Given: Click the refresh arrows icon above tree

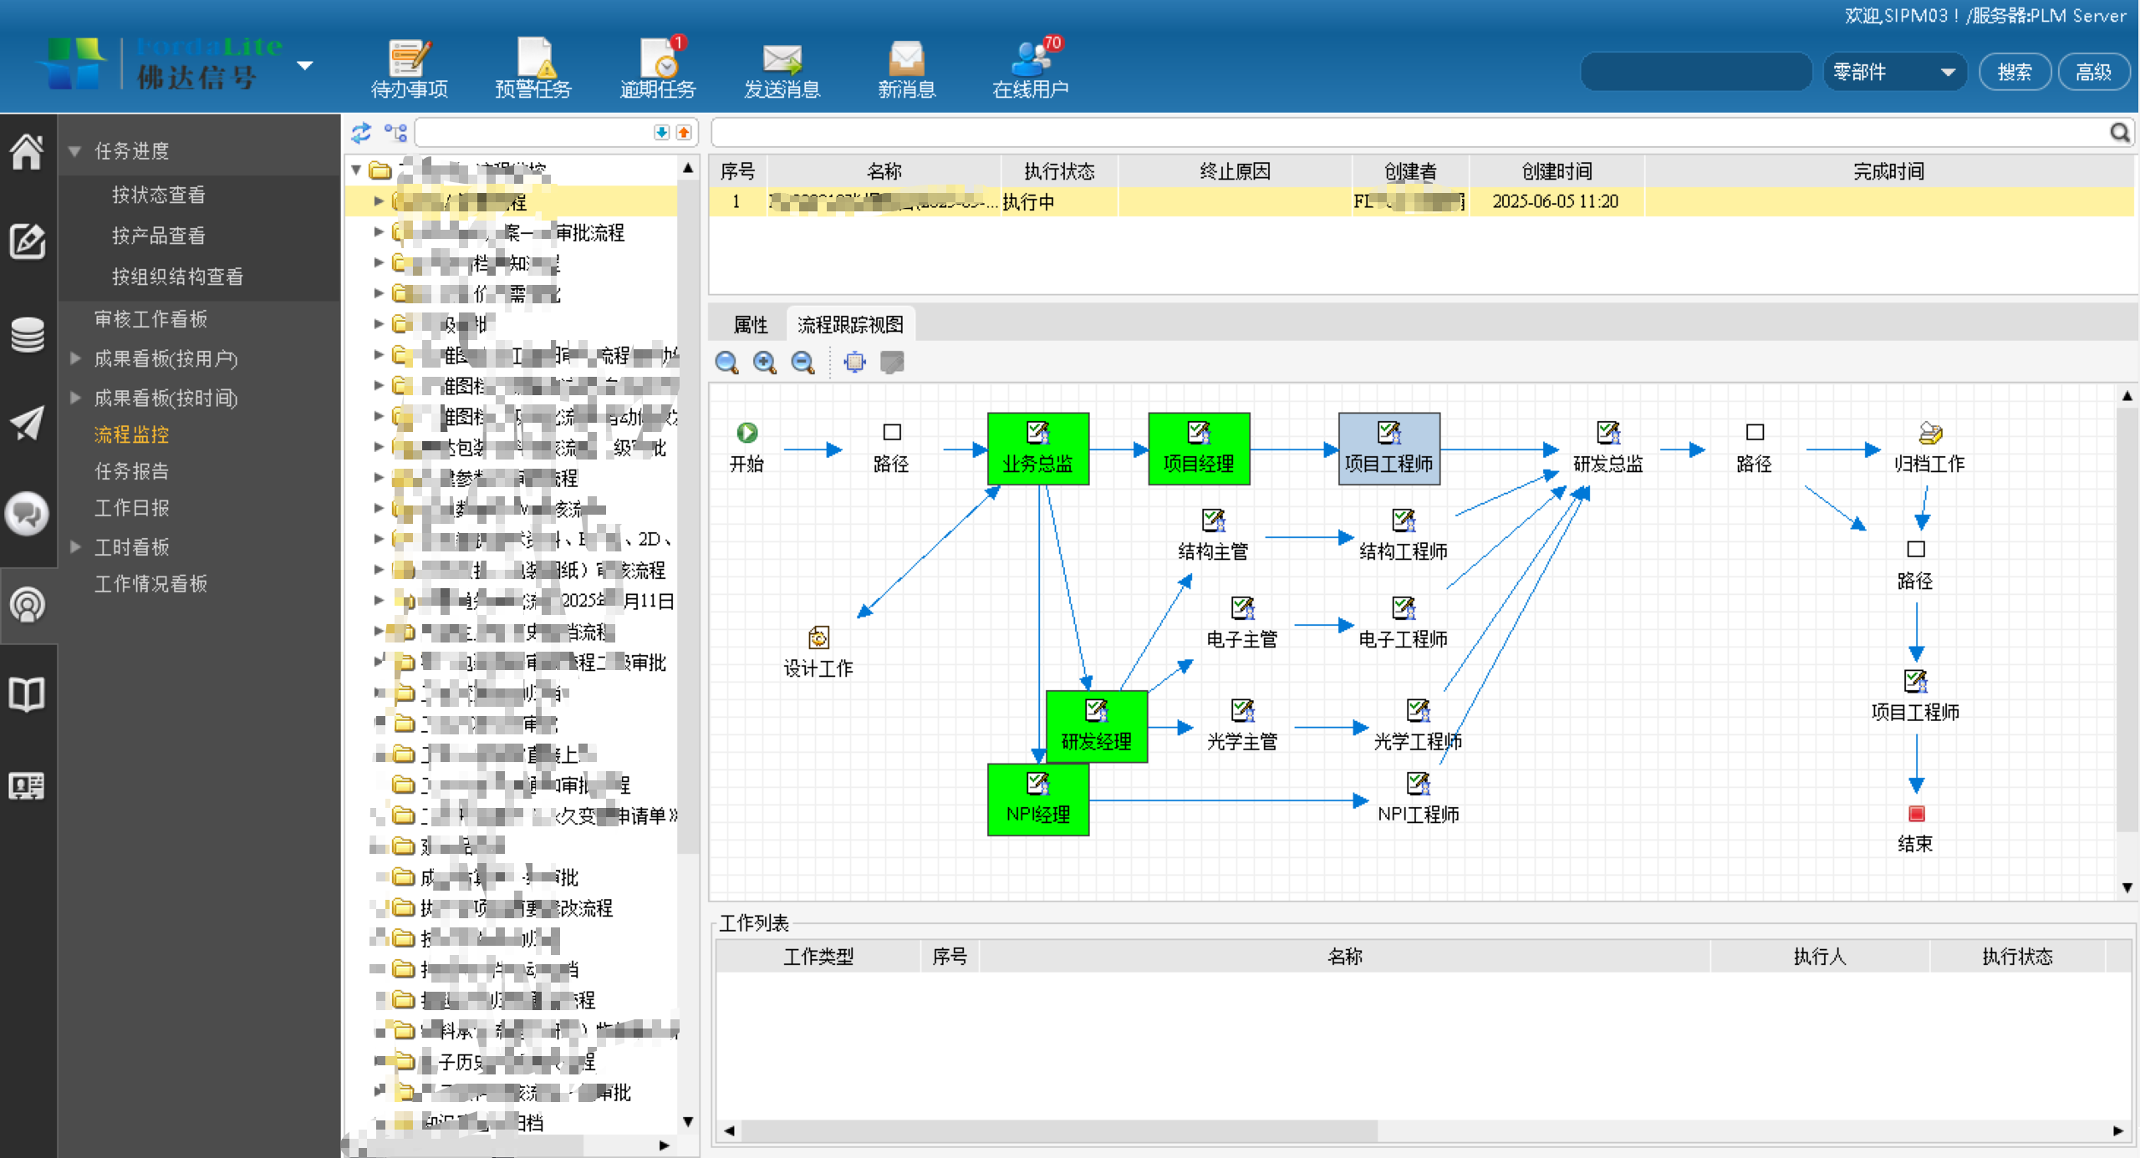Looking at the screenshot, I should click(361, 133).
